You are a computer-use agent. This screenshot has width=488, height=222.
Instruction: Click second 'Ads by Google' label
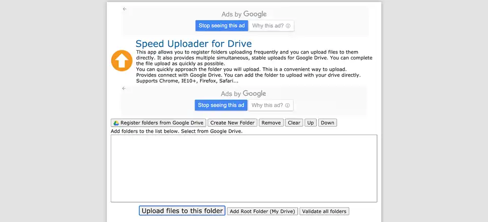(244, 93)
